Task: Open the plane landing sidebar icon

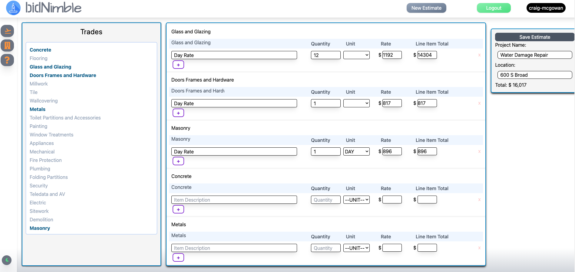Action: 8,31
